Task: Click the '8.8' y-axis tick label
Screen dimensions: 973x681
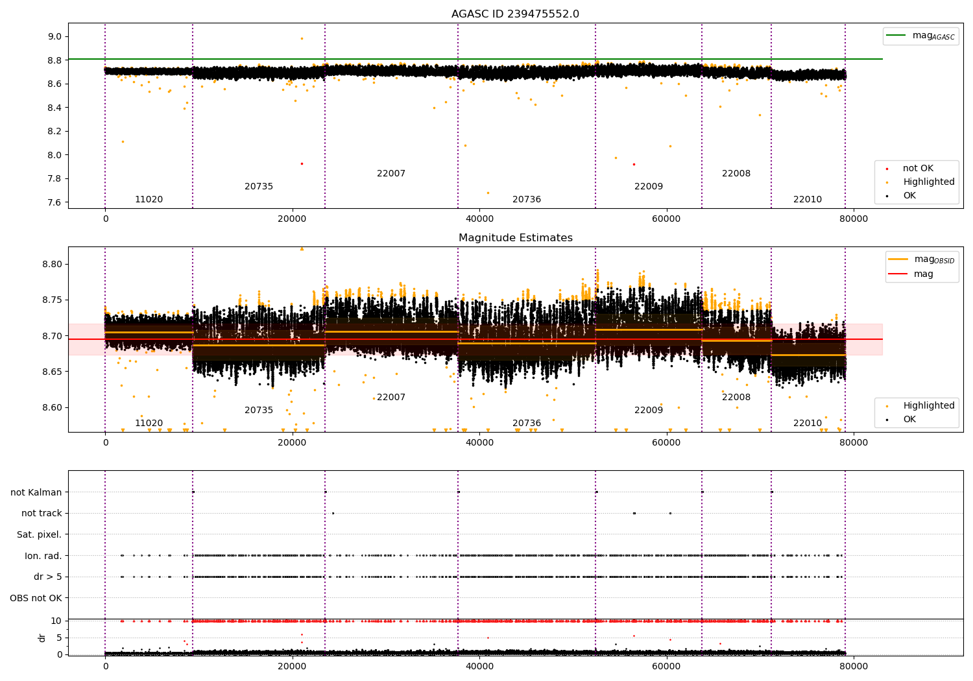Action: 54,60
